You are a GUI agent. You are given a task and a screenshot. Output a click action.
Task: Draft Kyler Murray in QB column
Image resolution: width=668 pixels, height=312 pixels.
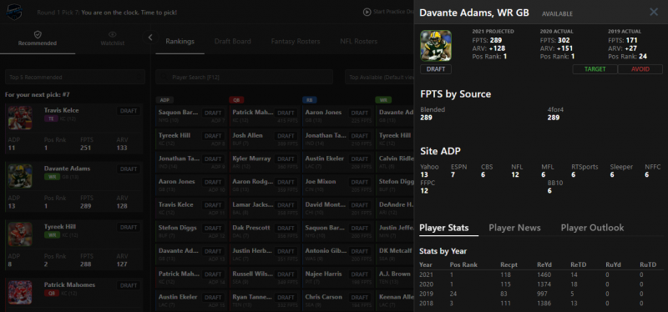pyautogui.click(x=286, y=159)
